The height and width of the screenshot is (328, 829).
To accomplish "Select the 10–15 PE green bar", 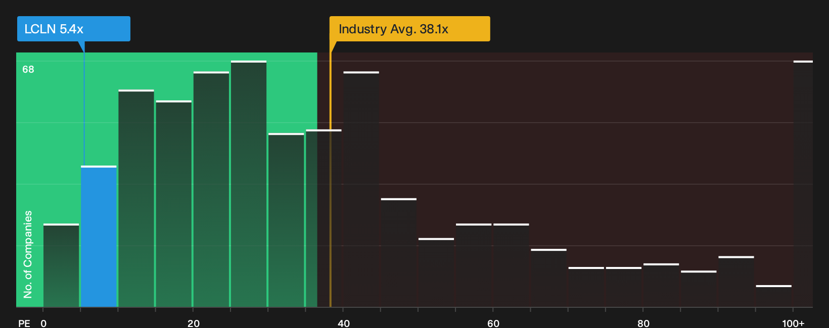I will coord(136,198).
